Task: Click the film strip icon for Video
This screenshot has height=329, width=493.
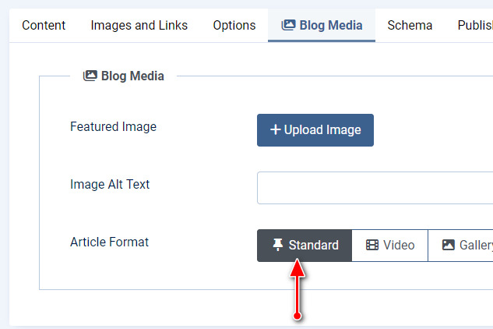Action: pyautogui.click(x=372, y=245)
